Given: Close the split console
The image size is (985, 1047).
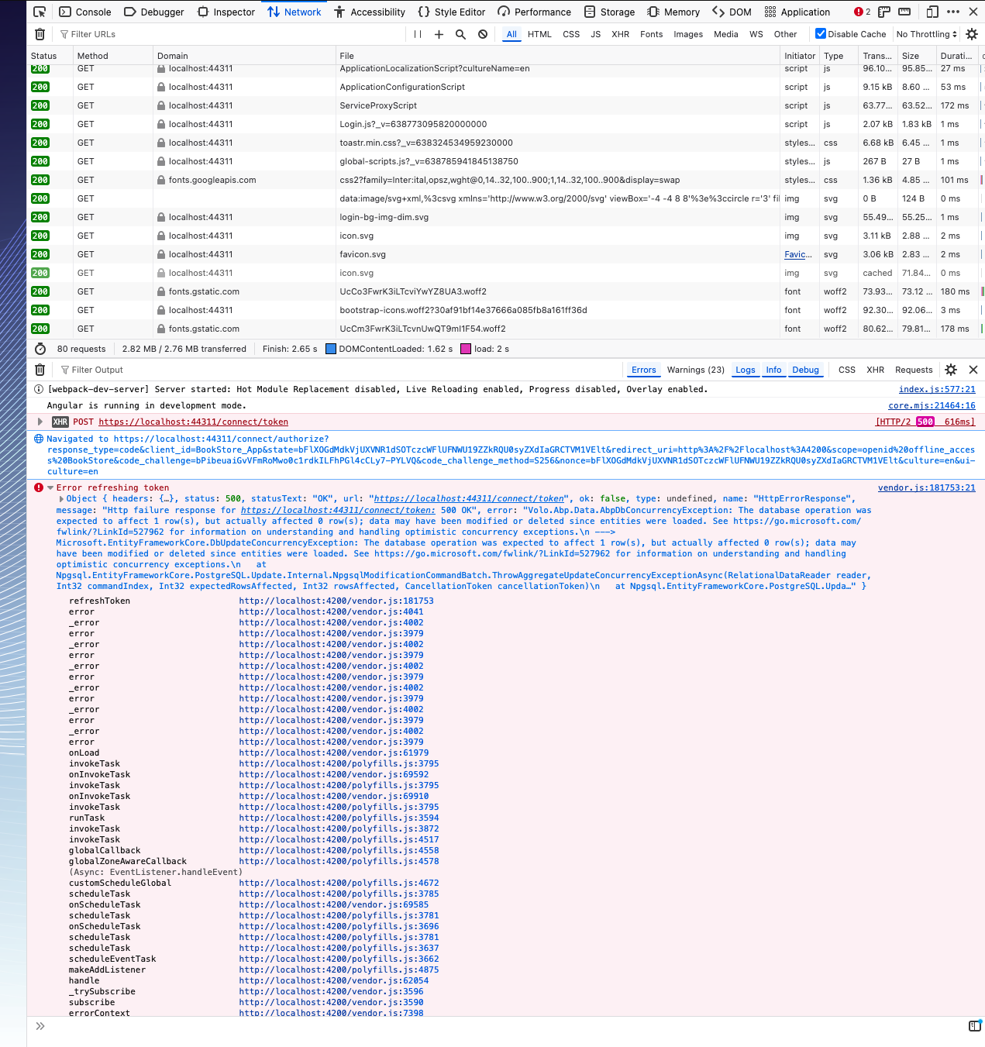Looking at the screenshot, I should [x=973, y=370].
